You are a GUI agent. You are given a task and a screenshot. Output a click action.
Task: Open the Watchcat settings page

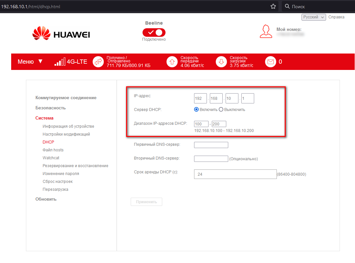[51, 158]
